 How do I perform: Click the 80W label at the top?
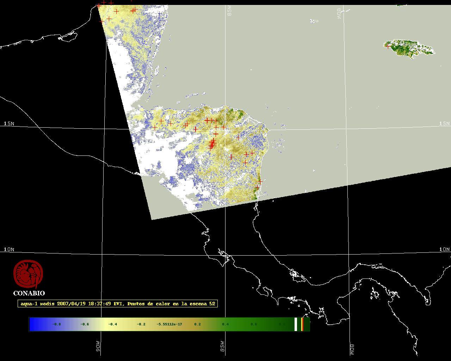tap(339, 14)
